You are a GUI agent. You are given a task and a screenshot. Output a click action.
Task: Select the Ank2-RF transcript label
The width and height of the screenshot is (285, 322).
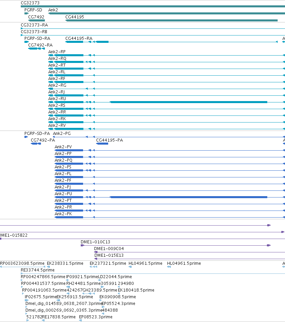[x=57, y=78]
